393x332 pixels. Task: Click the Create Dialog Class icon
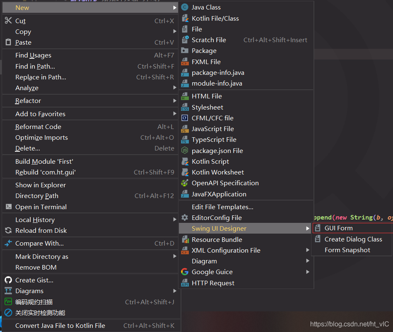coord(318,239)
